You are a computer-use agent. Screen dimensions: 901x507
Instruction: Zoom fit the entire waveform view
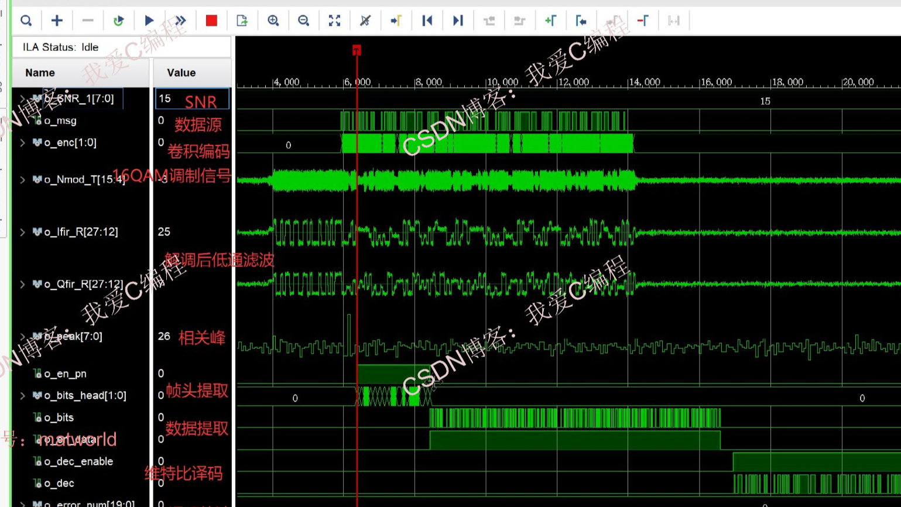(x=335, y=20)
